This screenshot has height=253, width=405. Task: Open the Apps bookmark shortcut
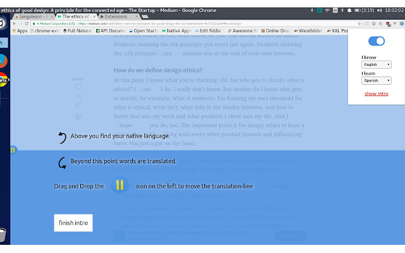[20, 31]
